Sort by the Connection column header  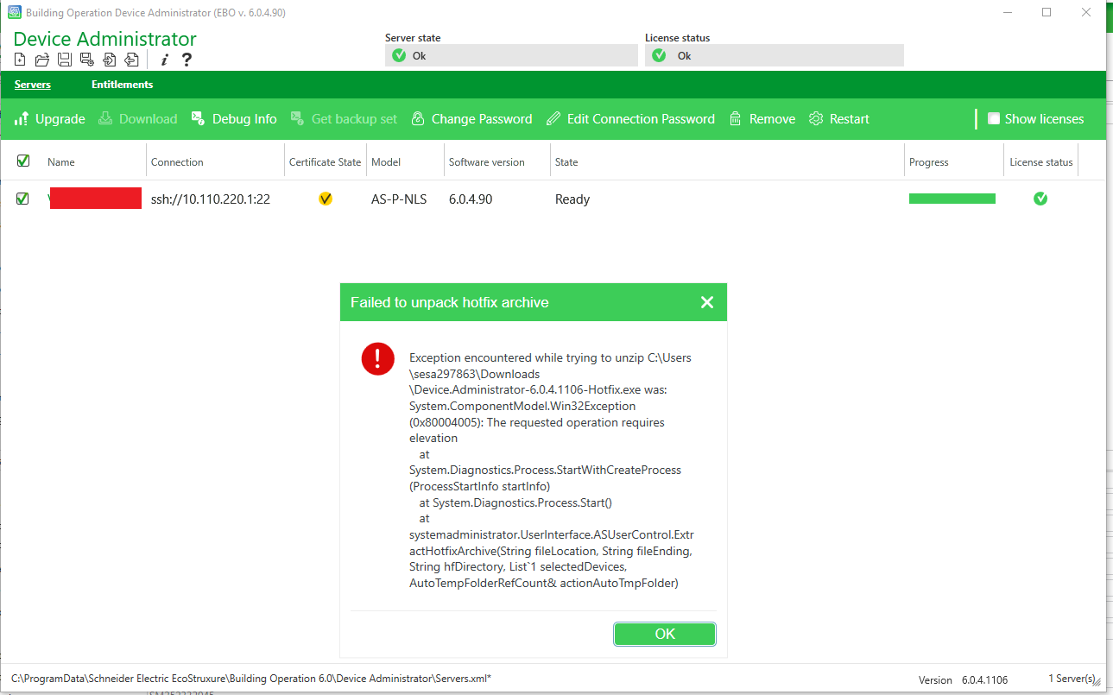click(177, 161)
